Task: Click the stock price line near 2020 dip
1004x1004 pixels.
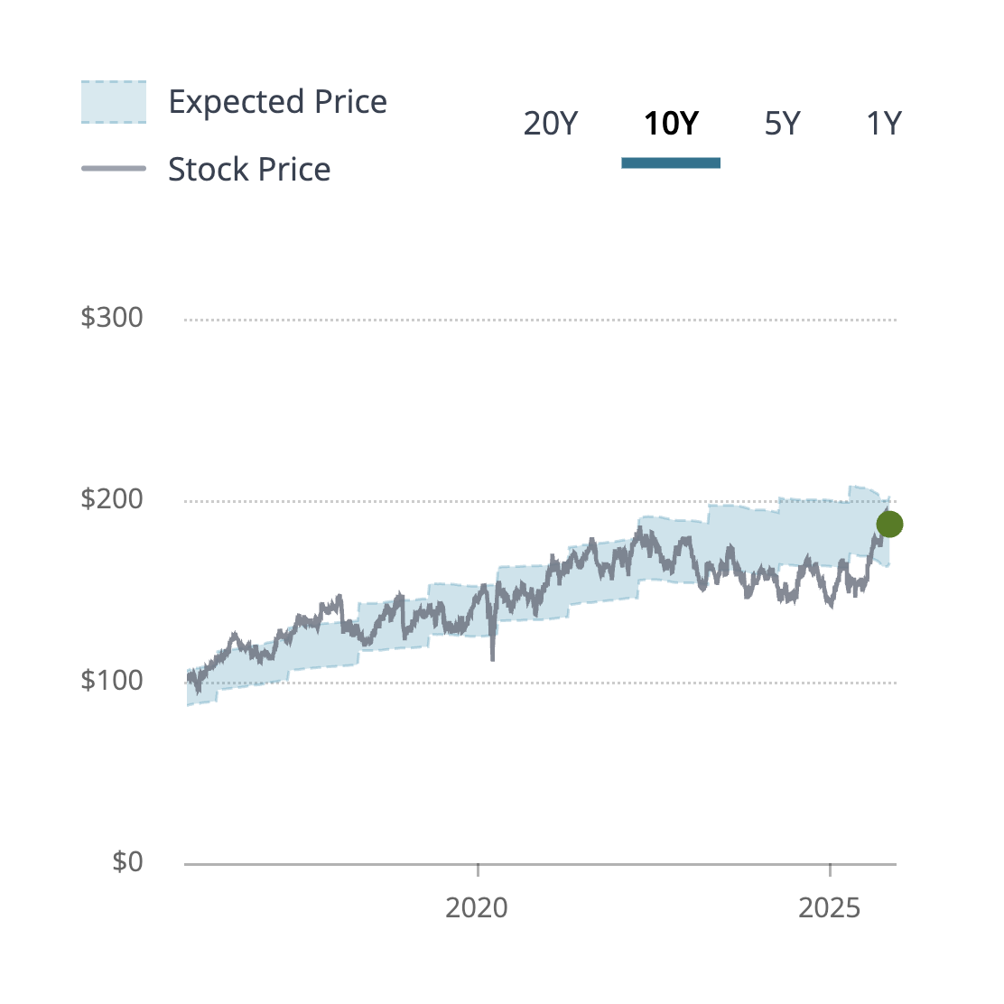Action: (x=493, y=650)
